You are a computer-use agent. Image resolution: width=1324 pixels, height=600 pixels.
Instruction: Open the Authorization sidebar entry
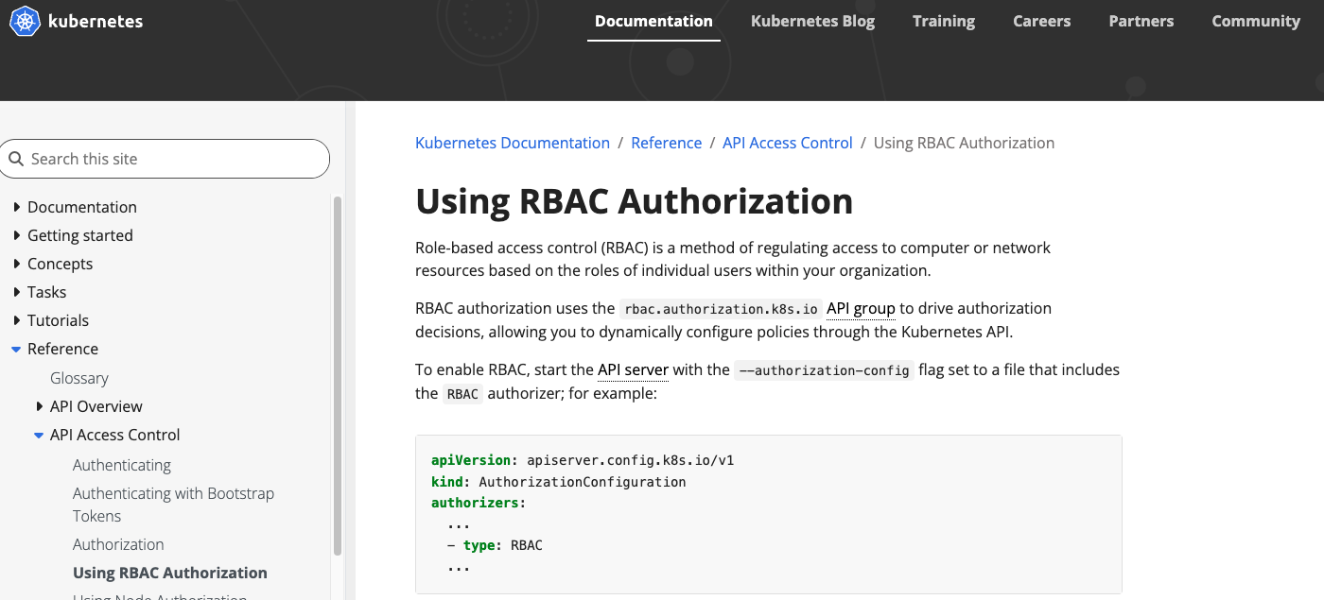coord(118,544)
